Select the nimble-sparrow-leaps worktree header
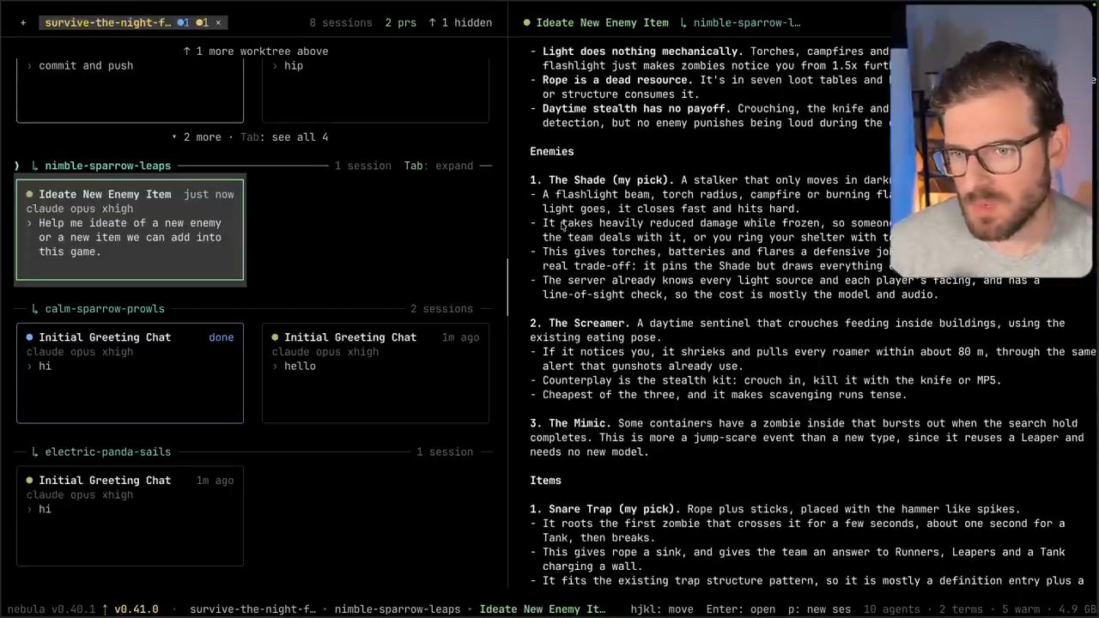This screenshot has width=1099, height=618. click(107, 166)
